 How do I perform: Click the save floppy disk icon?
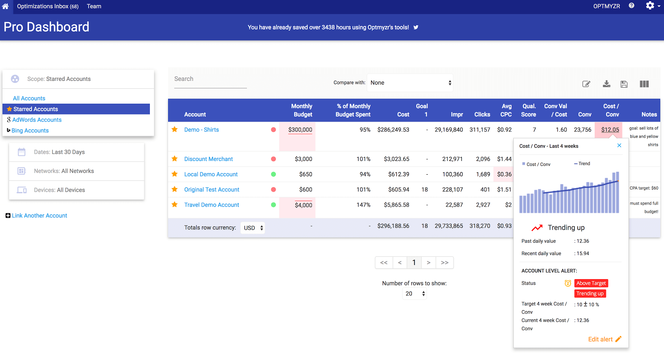[x=624, y=84]
